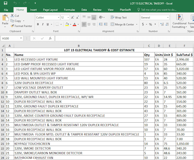This screenshot has height=160, width=194.
Task: Open Font Color dropdown arrow
Action: click(x=78, y=24)
